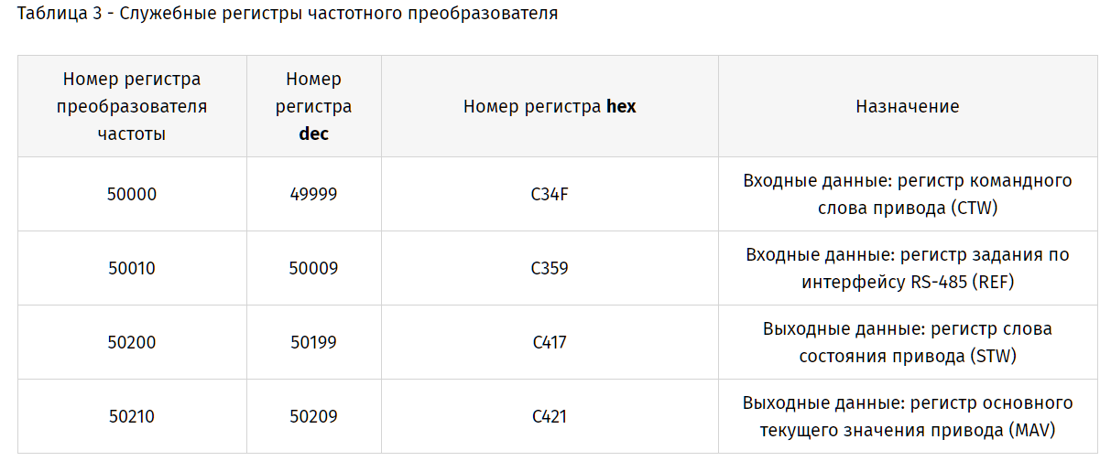The image size is (1111, 461).
Task: Click the cell containing 50000
Action: (x=132, y=194)
